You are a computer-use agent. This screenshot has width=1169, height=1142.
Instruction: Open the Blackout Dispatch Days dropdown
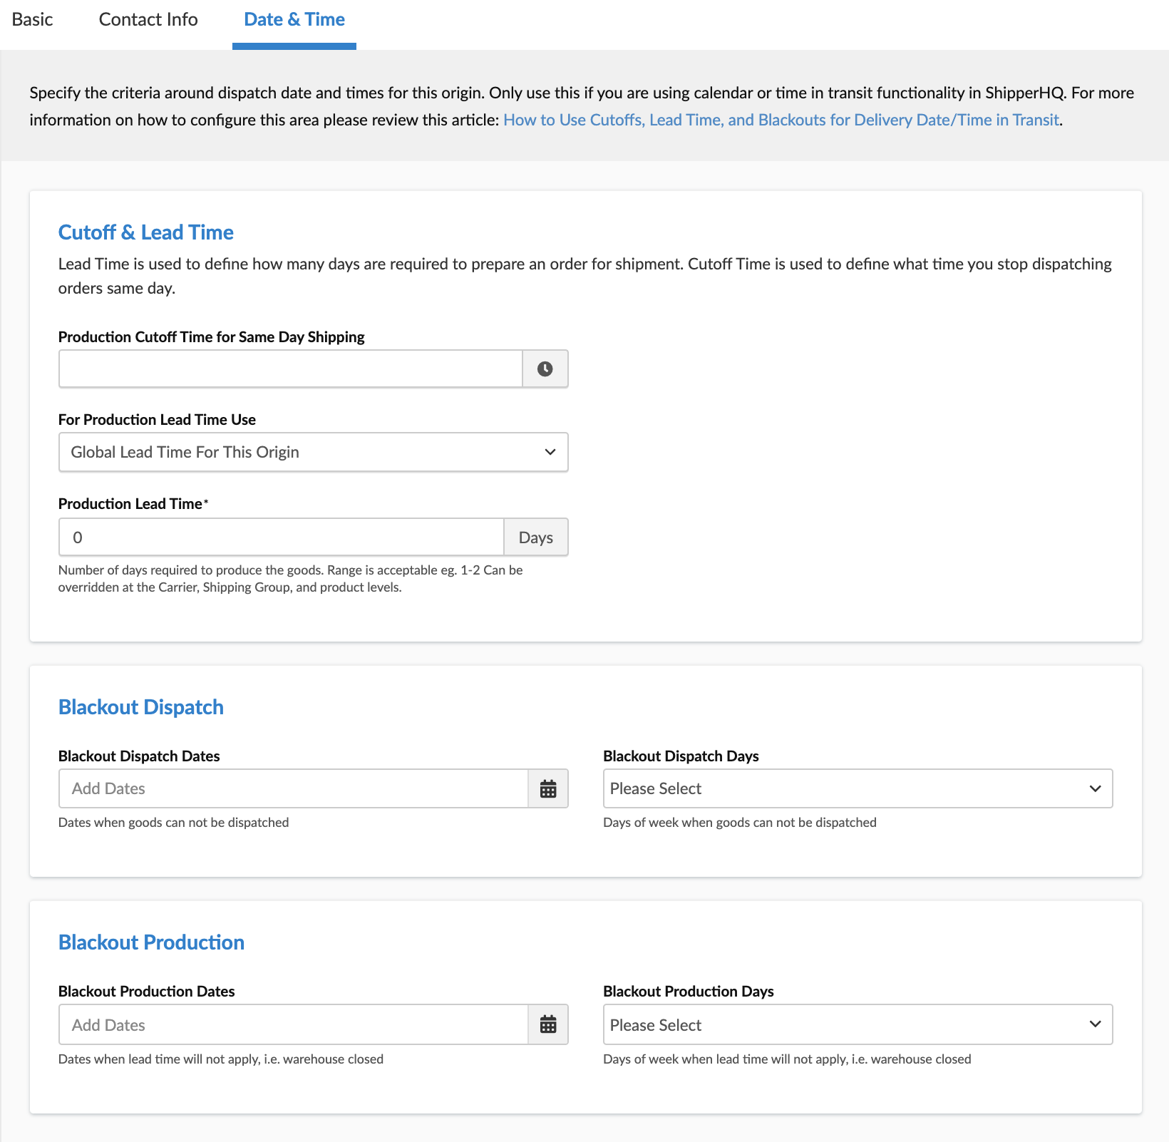click(857, 788)
